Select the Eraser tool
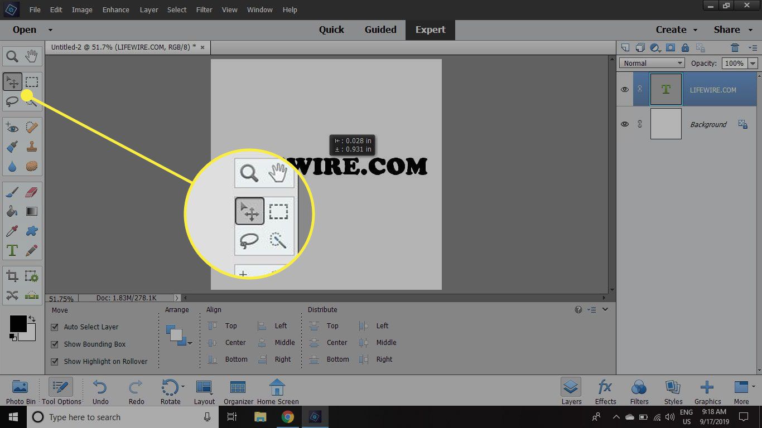Screen dimensions: 762x428 32,193
